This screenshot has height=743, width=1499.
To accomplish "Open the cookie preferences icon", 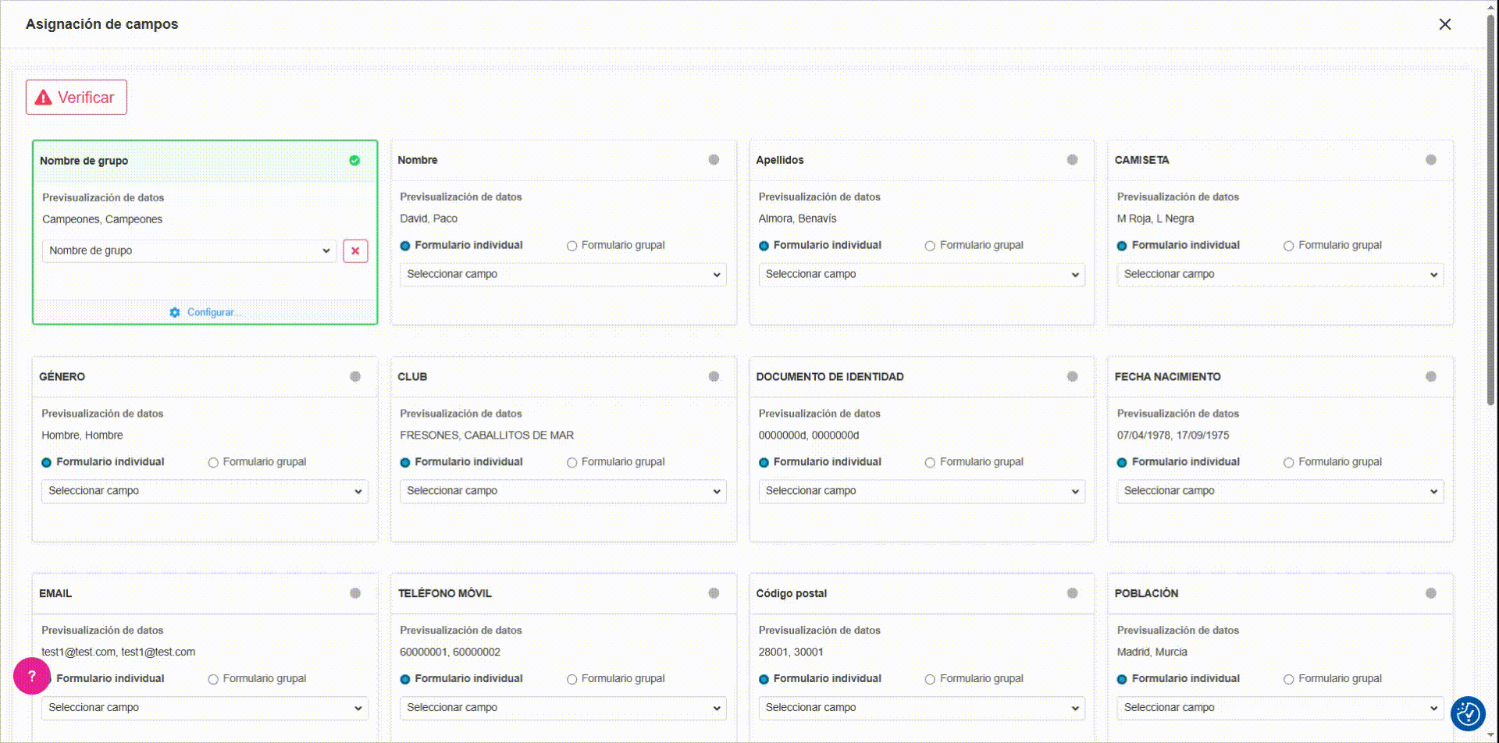I will (x=1467, y=713).
